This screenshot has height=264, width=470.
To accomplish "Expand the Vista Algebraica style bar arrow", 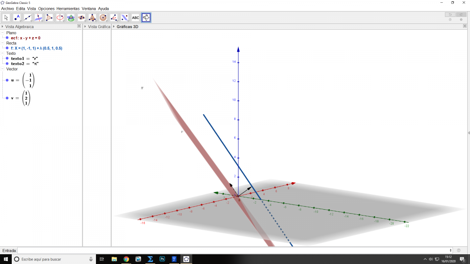I will (2, 27).
